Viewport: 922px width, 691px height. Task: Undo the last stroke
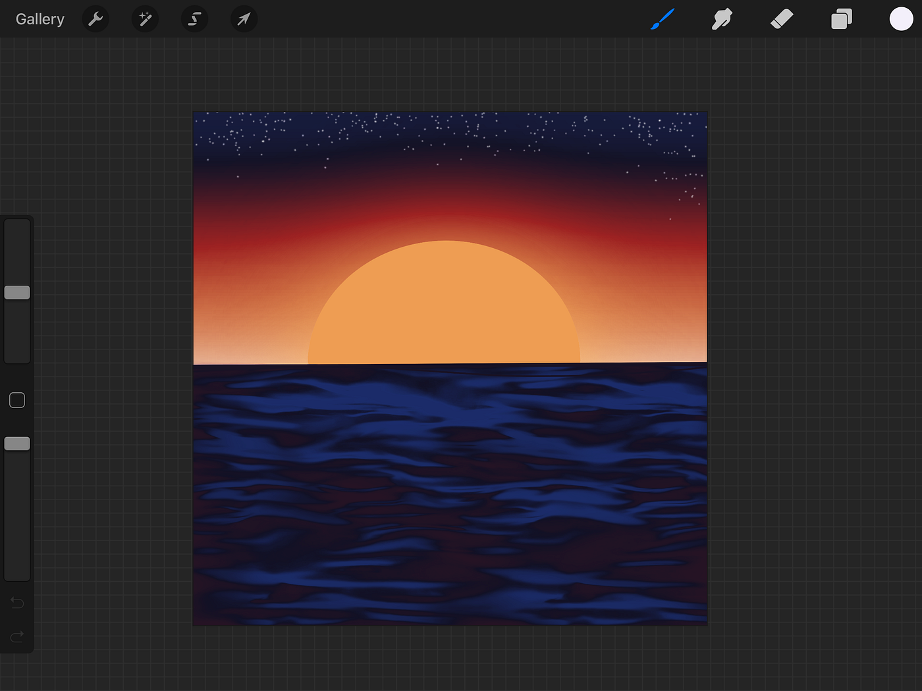[x=17, y=602]
